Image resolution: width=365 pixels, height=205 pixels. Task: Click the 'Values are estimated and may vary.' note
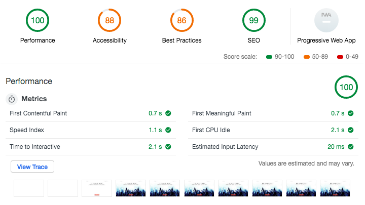(306, 163)
